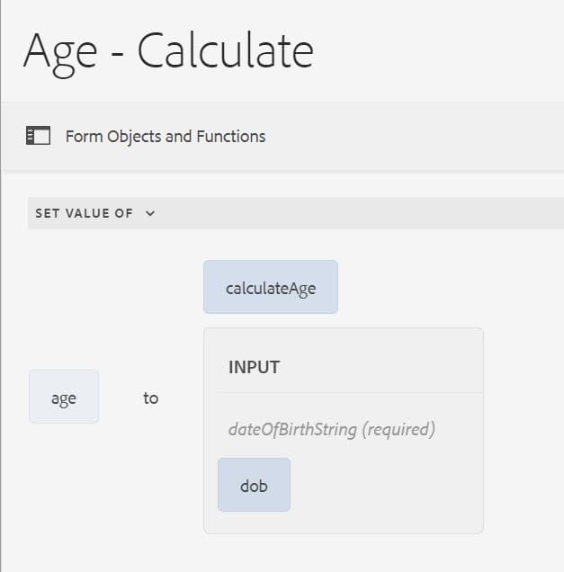Screen dimensions: 564x572
Task: Toggle the side panel icon
Action: click(x=39, y=136)
